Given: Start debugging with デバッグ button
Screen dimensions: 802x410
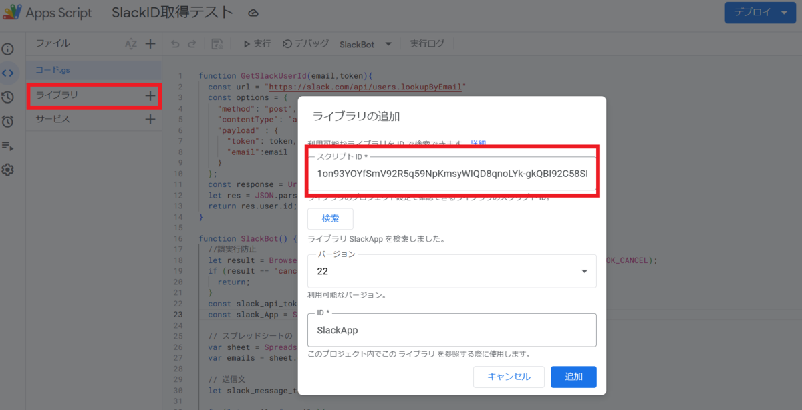Looking at the screenshot, I should click(x=305, y=44).
